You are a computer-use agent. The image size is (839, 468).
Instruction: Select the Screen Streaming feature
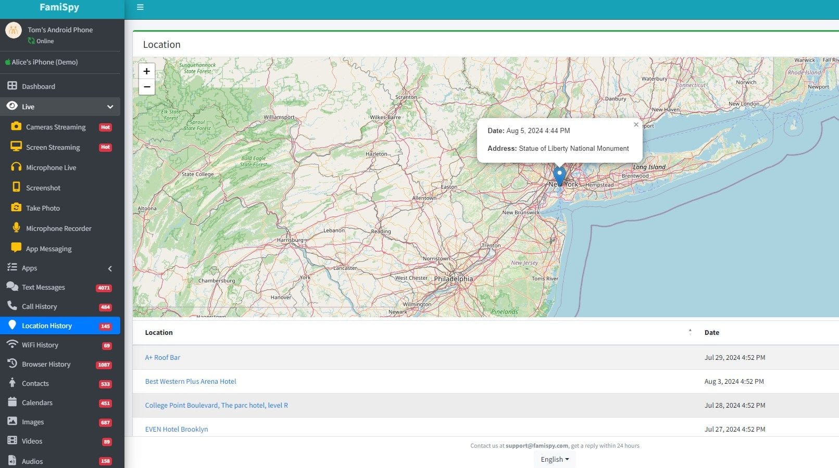pyautogui.click(x=53, y=147)
